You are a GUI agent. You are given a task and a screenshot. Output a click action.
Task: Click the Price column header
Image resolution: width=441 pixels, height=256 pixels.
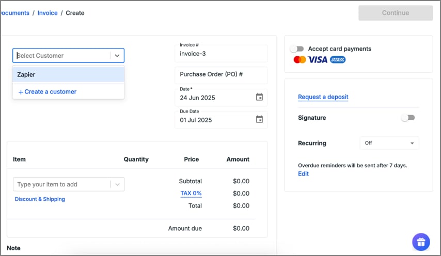(192, 159)
